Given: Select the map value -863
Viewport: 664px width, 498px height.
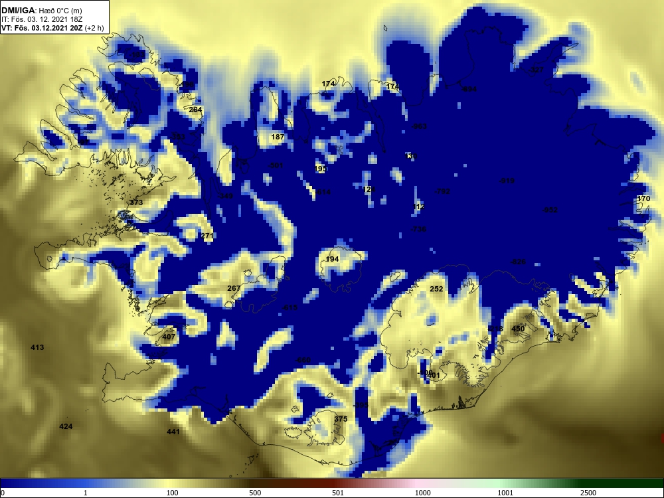Looking at the screenshot, I should tap(419, 126).
